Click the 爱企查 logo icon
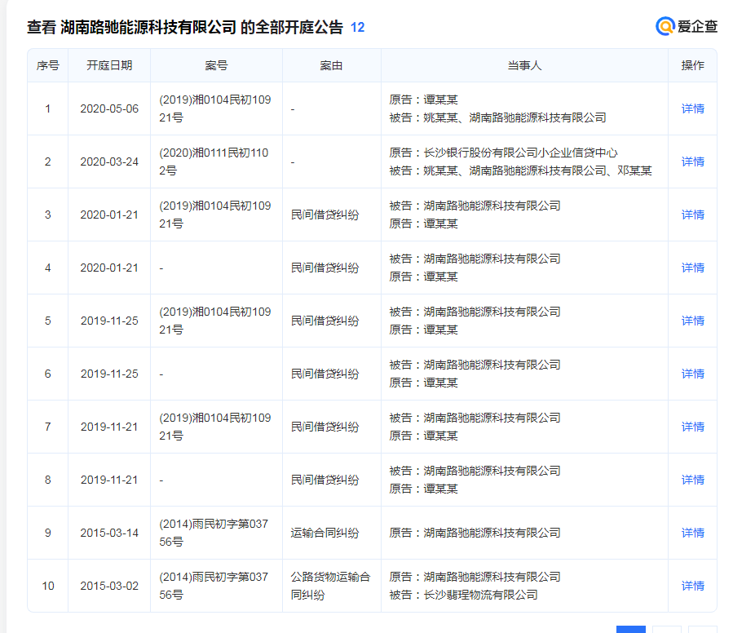733x633 pixels. (665, 26)
